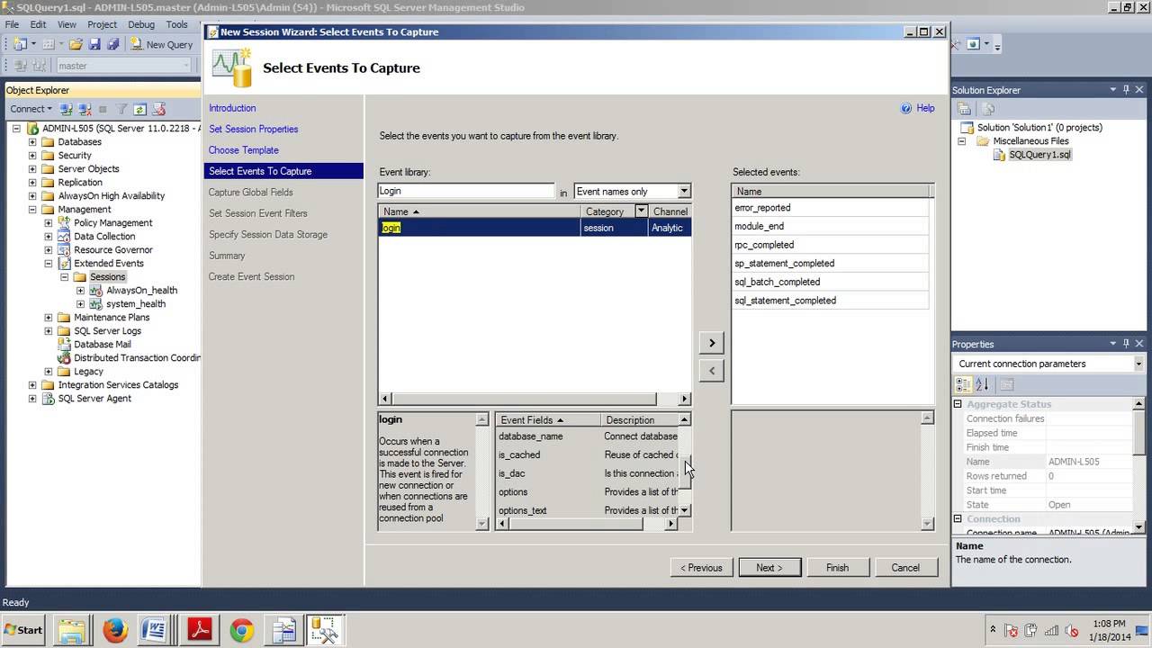The height and width of the screenshot is (648, 1152).
Task: Click the volume icon in system tray
Action: (1071, 630)
